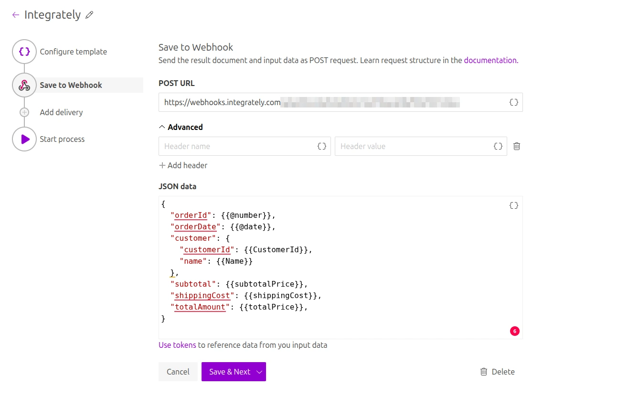Click the "orderDate" JSON line
Image resolution: width=618 pixels, height=397 pixels.
click(x=223, y=227)
